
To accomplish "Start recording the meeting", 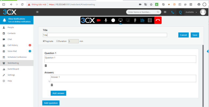I will 113,20.
